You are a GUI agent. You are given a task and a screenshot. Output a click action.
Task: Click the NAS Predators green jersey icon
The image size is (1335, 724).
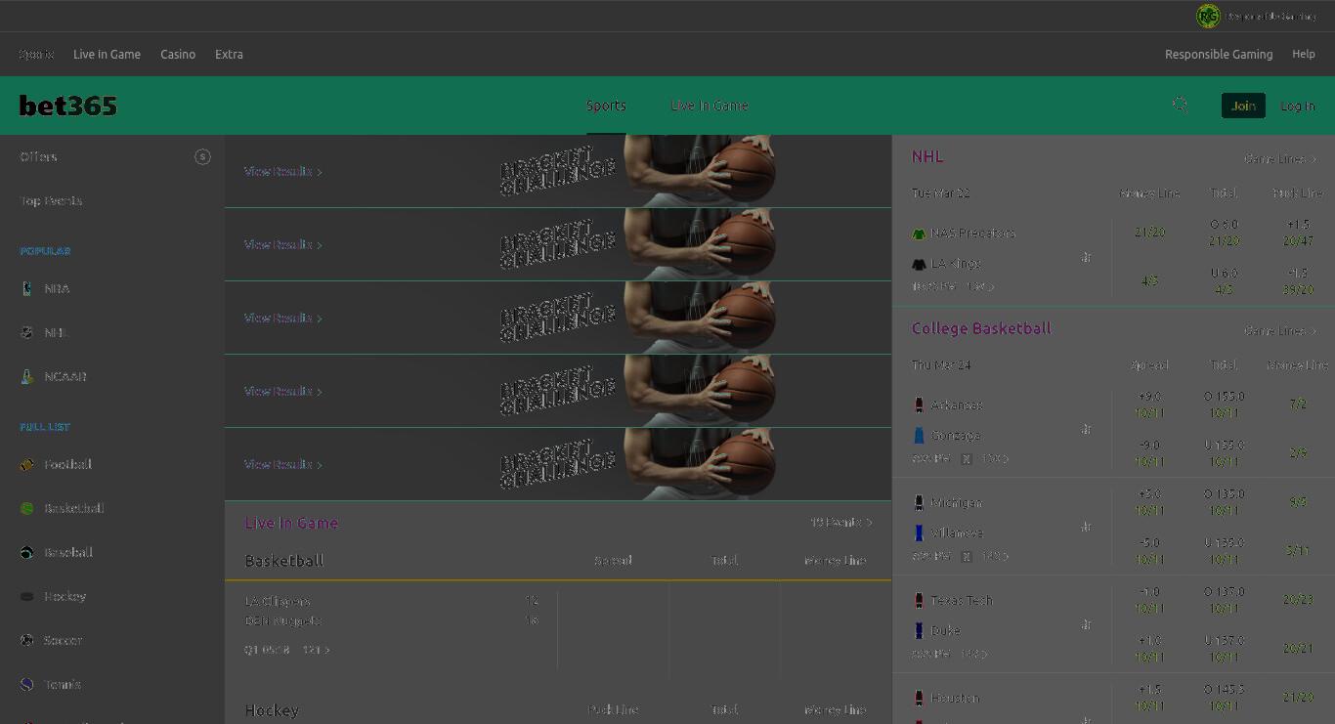point(919,234)
